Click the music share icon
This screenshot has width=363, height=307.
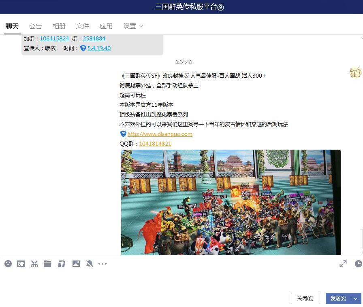(x=62, y=264)
